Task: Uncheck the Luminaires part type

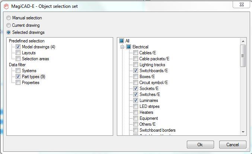Action: (135, 100)
